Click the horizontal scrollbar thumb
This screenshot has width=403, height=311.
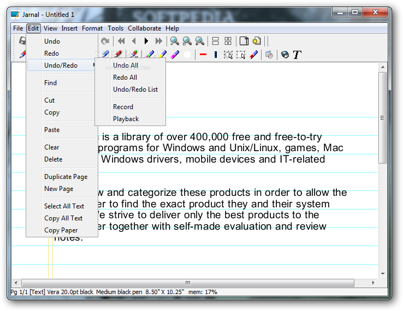click(x=188, y=283)
